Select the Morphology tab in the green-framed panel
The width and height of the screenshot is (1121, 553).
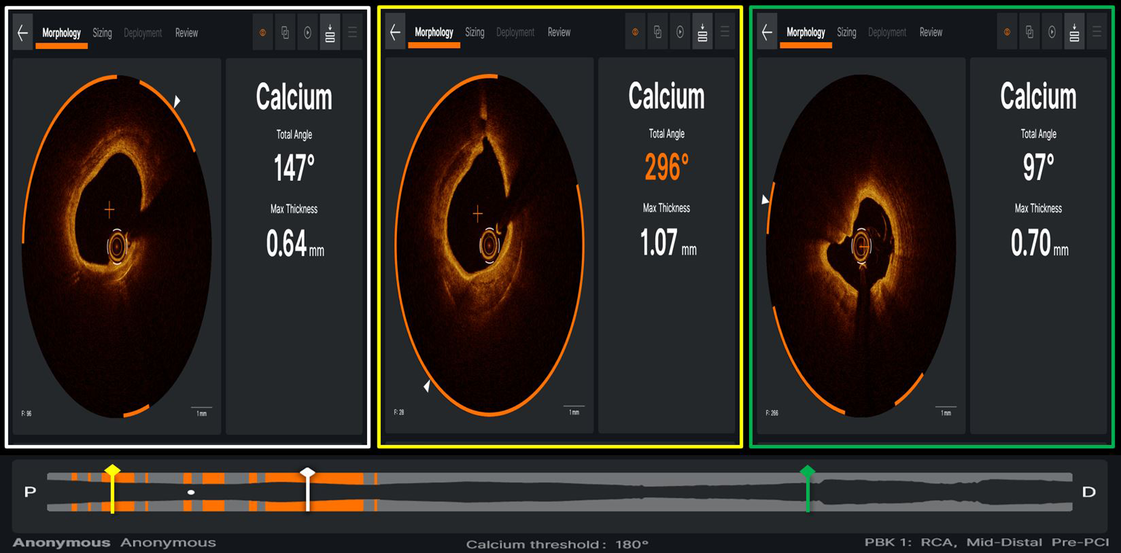pyautogui.click(x=805, y=33)
